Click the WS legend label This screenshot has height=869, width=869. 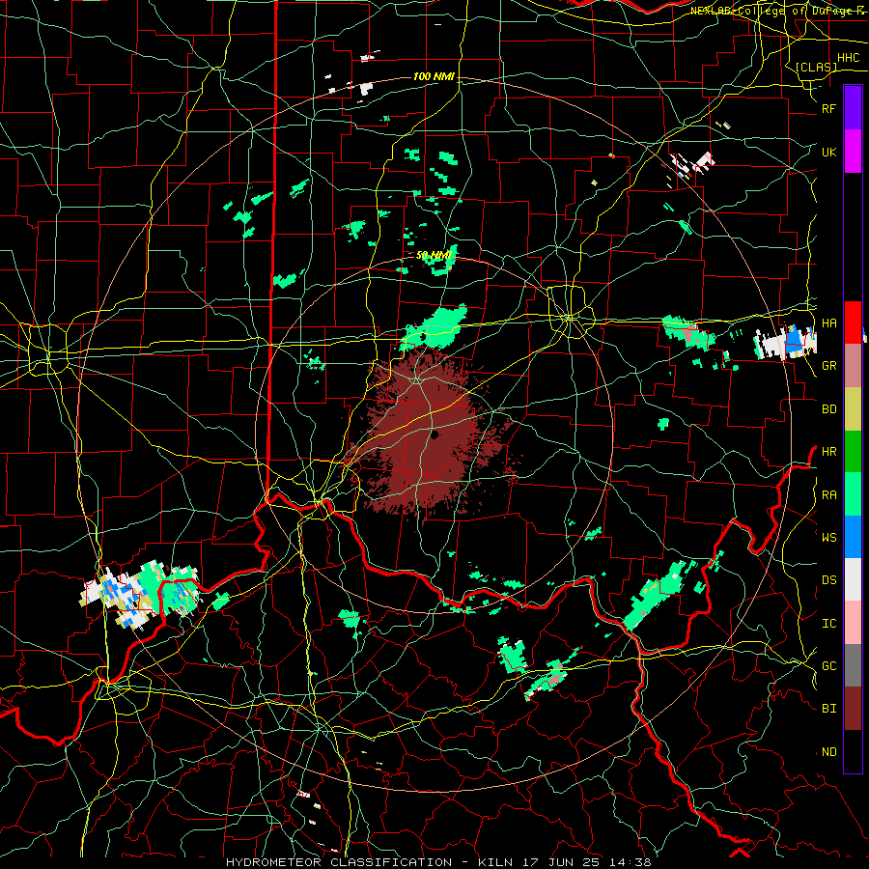[828, 537]
